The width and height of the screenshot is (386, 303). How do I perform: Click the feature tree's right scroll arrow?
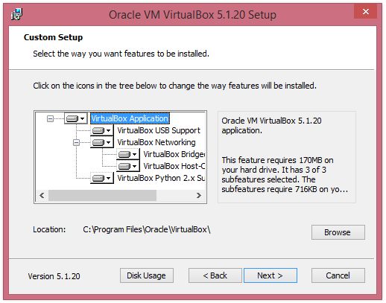coord(198,195)
